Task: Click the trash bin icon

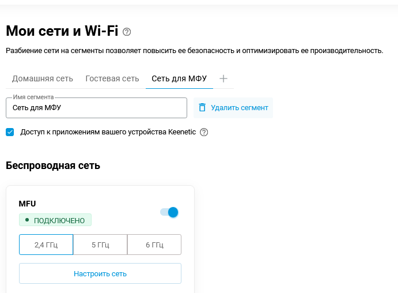Action: [x=202, y=108]
